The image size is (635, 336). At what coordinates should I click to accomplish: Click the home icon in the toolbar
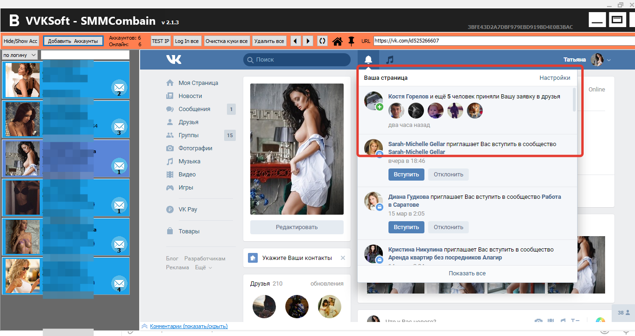(338, 41)
